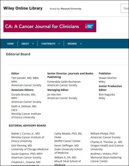Go to the HOME menu item
129x166 pixels.
pos(10,44)
